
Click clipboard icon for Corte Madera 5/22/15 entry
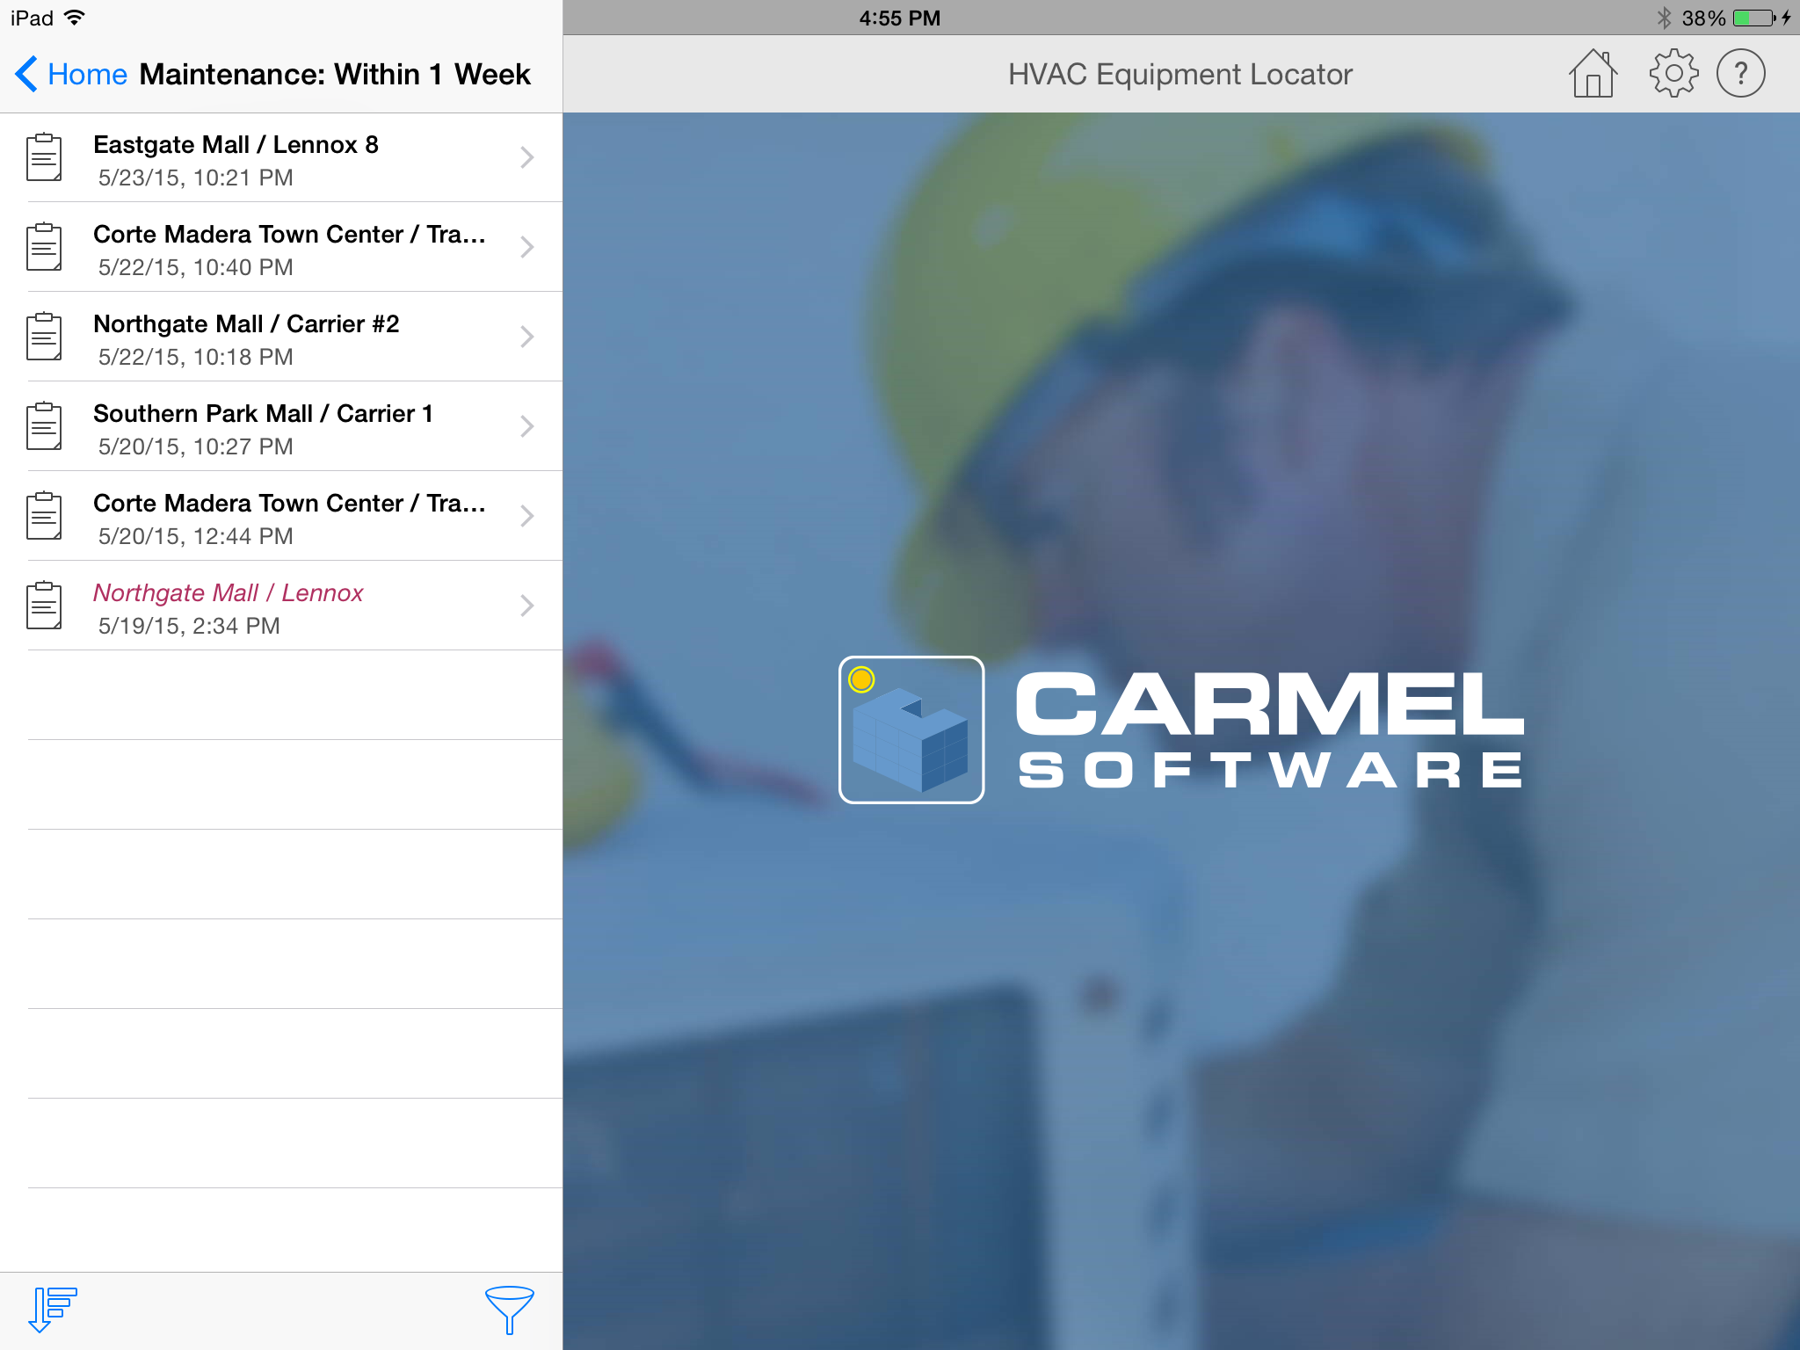click(44, 247)
